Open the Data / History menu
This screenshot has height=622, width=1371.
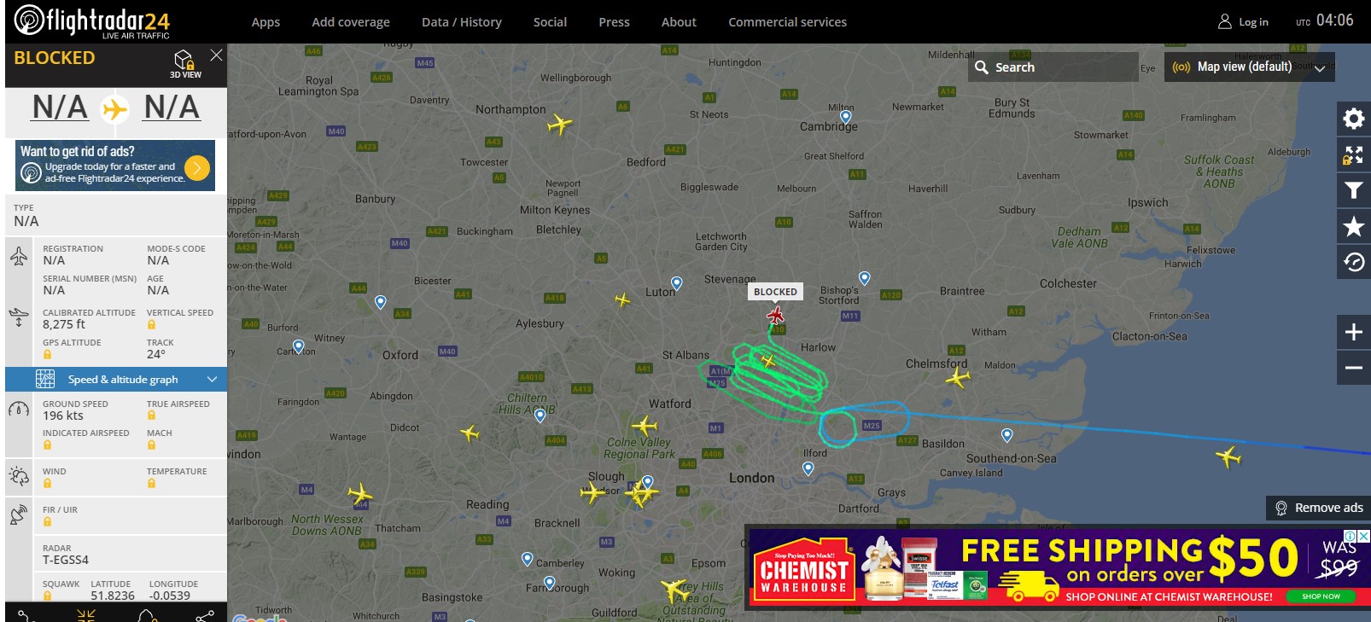coord(462,22)
